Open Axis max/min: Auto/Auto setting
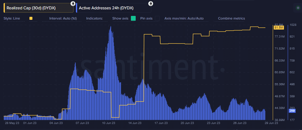The width and height of the screenshot is (302, 130). [x=184, y=19]
